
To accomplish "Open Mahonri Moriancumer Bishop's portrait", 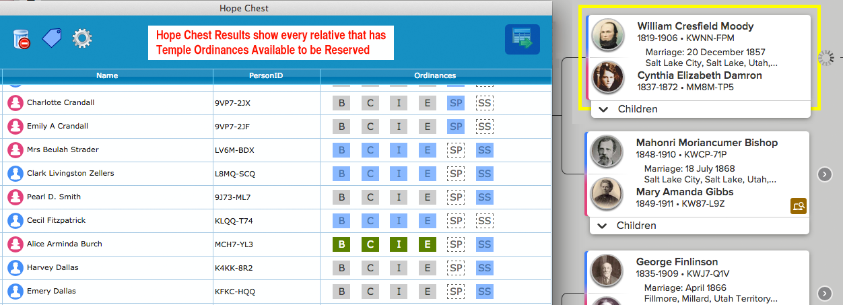I will 607,151.
